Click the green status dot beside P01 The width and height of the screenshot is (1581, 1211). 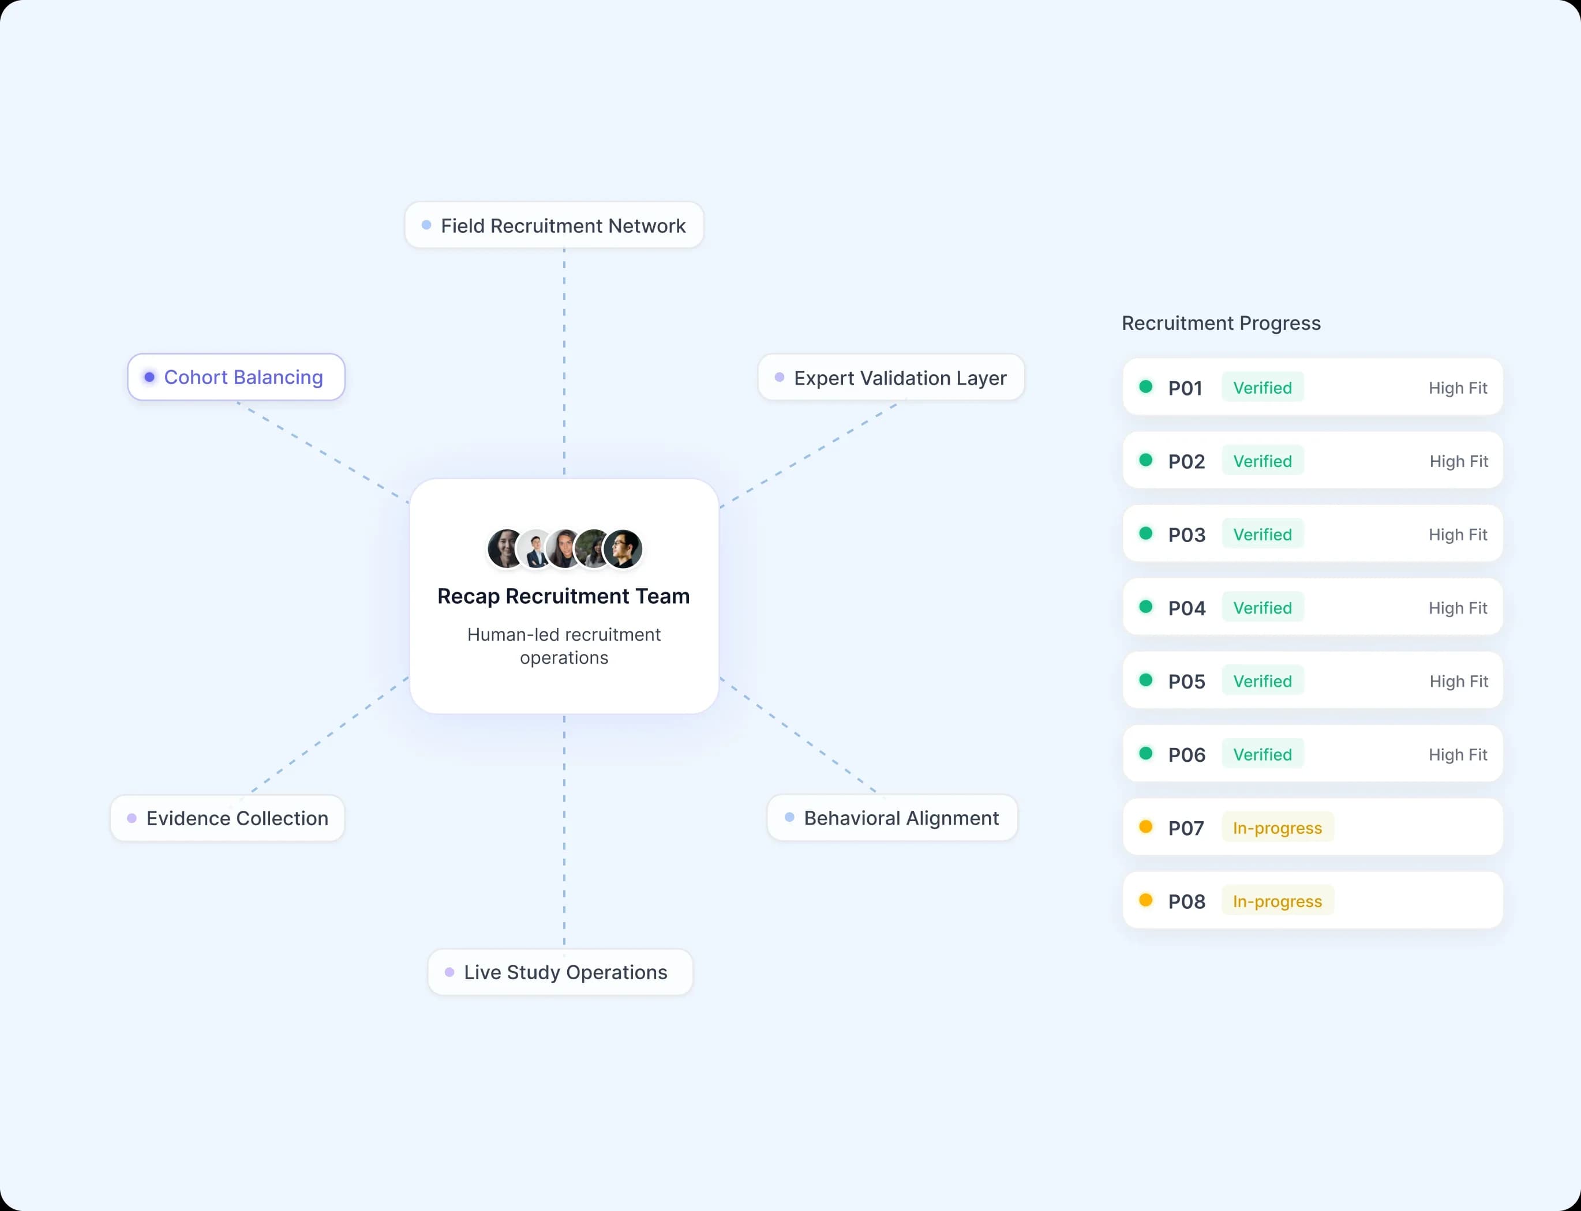coord(1145,386)
